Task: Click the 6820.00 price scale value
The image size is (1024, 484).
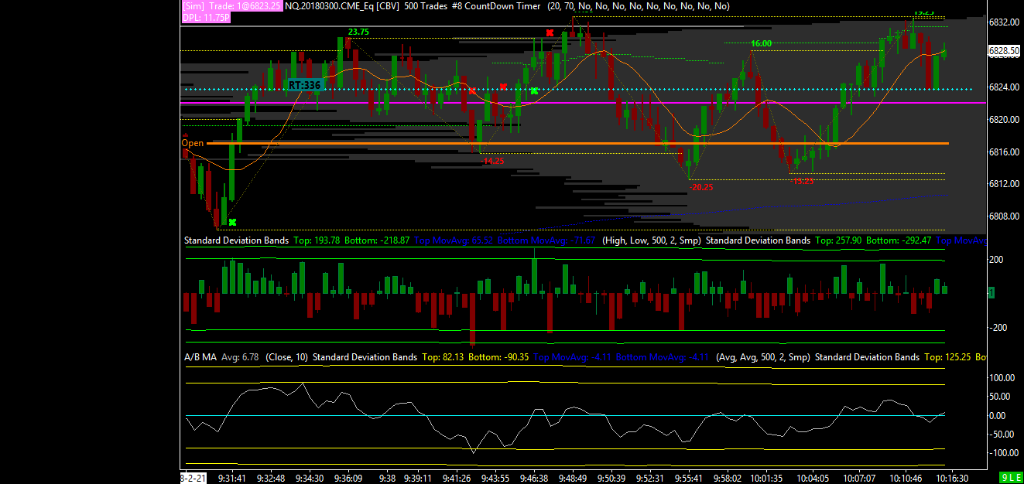Action: click(1003, 120)
